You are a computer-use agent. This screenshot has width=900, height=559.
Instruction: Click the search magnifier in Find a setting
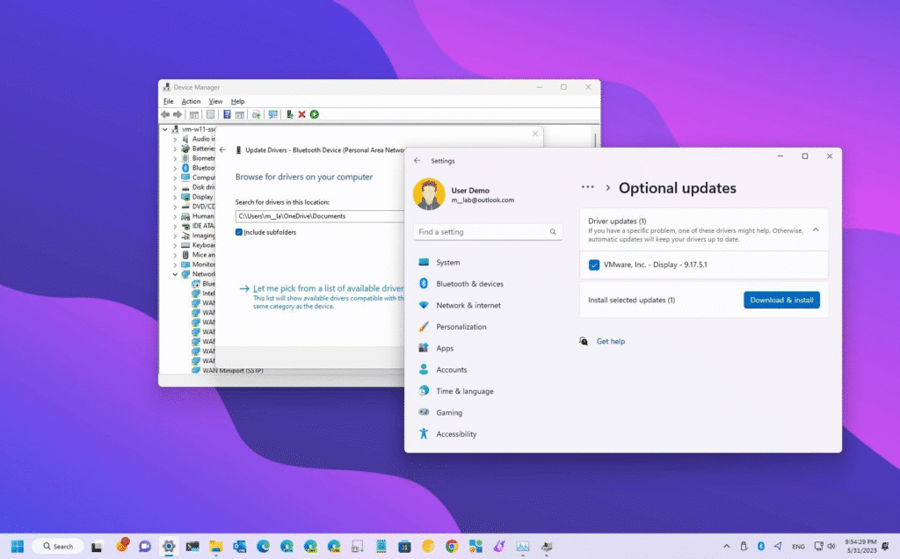553,232
